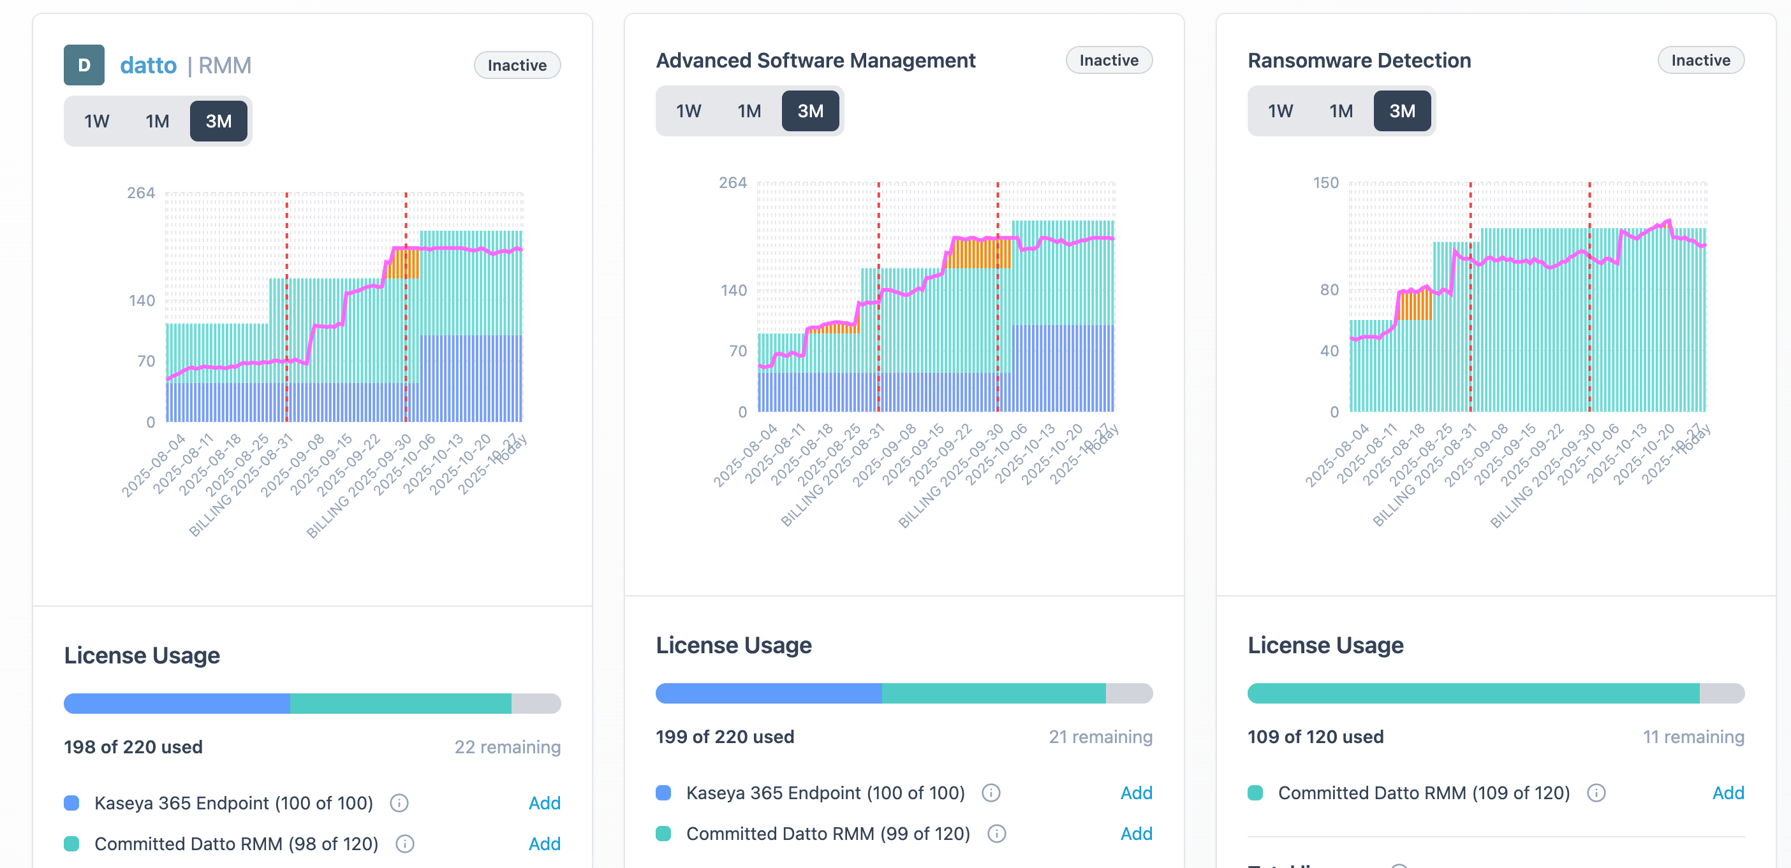Image resolution: width=1791 pixels, height=868 pixels.
Task: Click the Datto D logo icon
Action: [84, 66]
